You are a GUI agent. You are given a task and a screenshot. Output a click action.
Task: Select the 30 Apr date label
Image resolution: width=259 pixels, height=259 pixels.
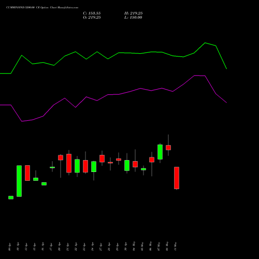click(125, 247)
